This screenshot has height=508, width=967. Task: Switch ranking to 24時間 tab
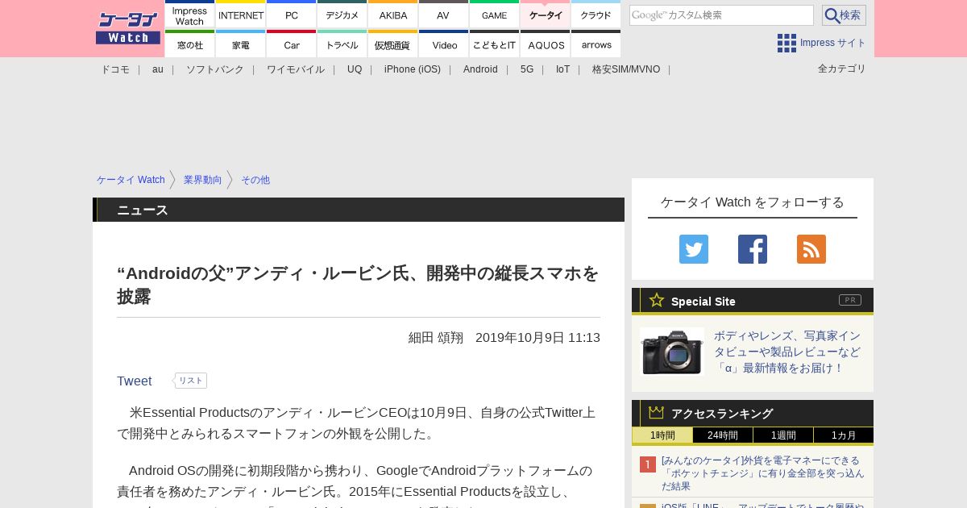[723, 435]
